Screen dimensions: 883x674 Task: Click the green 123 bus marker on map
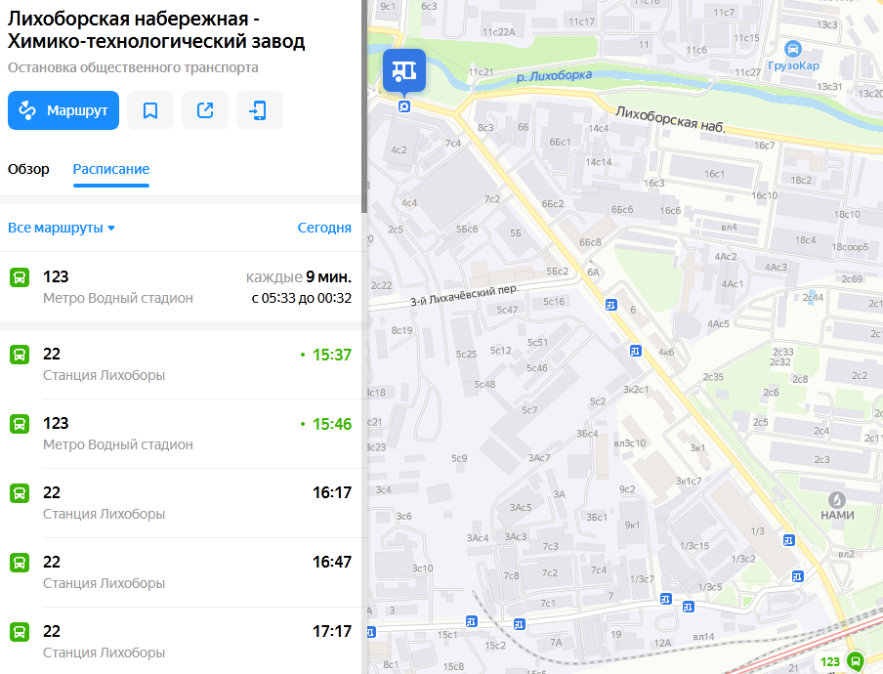click(855, 661)
